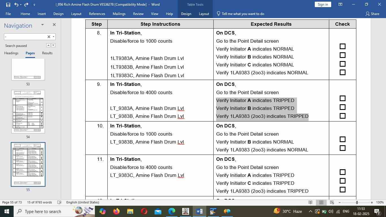Show the Pages view in Navigation
This screenshot has height=217, width=386.
pos(30,53)
